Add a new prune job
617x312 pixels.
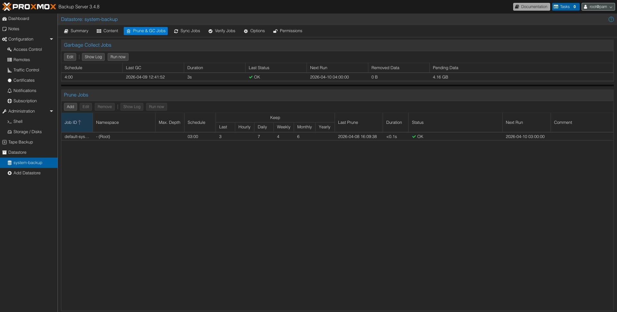(x=70, y=107)
